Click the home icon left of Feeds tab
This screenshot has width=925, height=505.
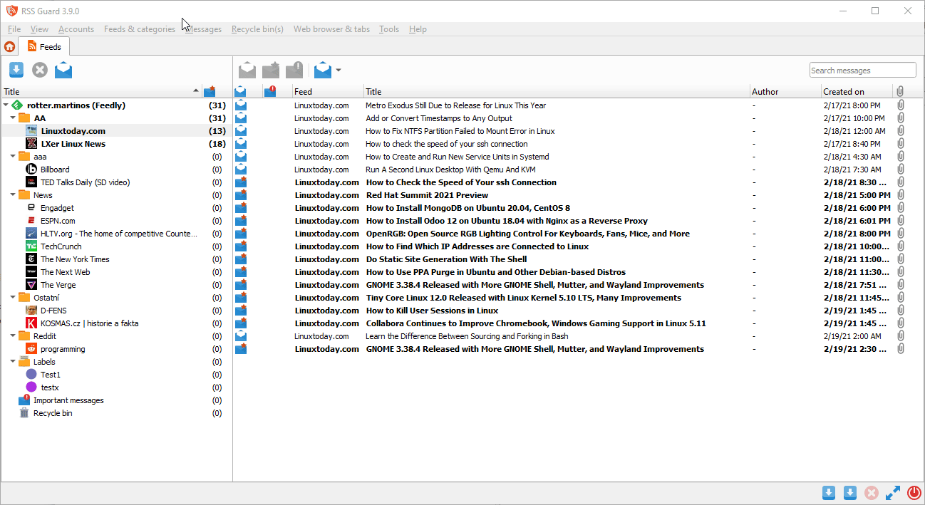coord(9,47)
